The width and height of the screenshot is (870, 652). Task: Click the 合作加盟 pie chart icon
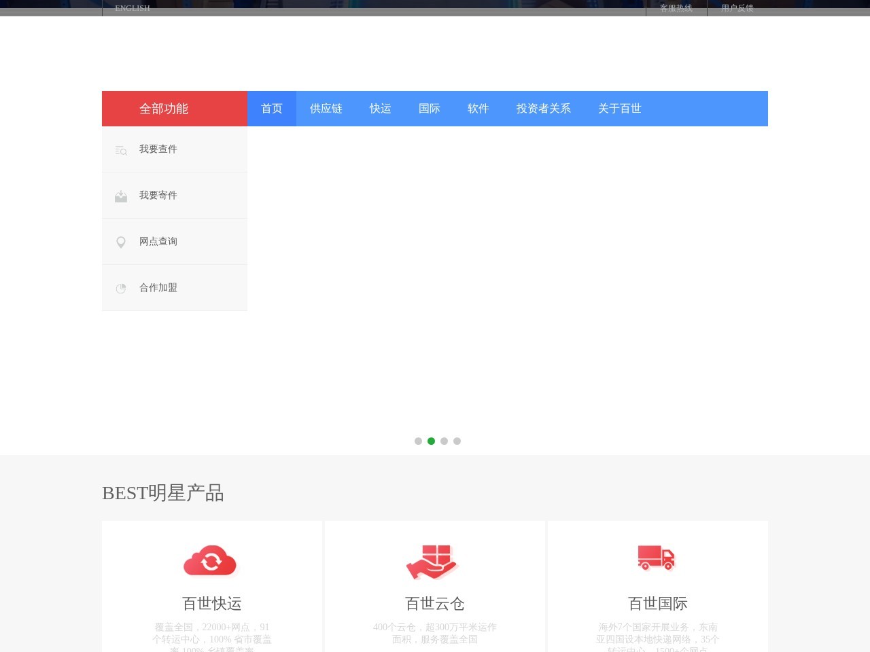(121, 289)
